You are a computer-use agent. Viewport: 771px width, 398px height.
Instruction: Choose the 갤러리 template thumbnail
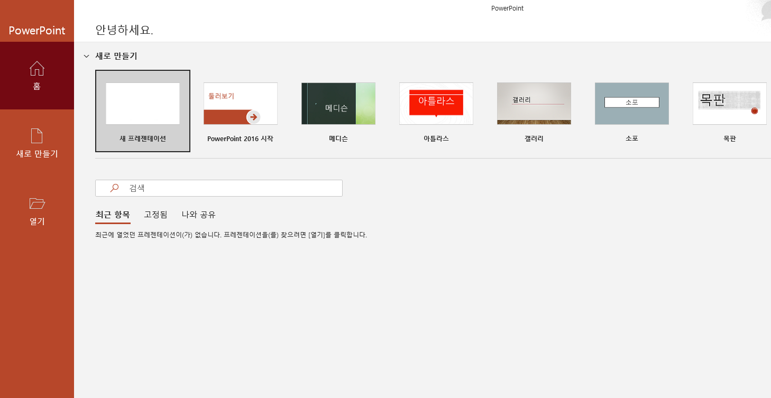(x=534, y=104)
